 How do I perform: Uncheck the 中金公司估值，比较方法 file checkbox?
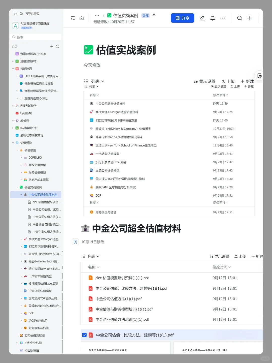(84, 335)
